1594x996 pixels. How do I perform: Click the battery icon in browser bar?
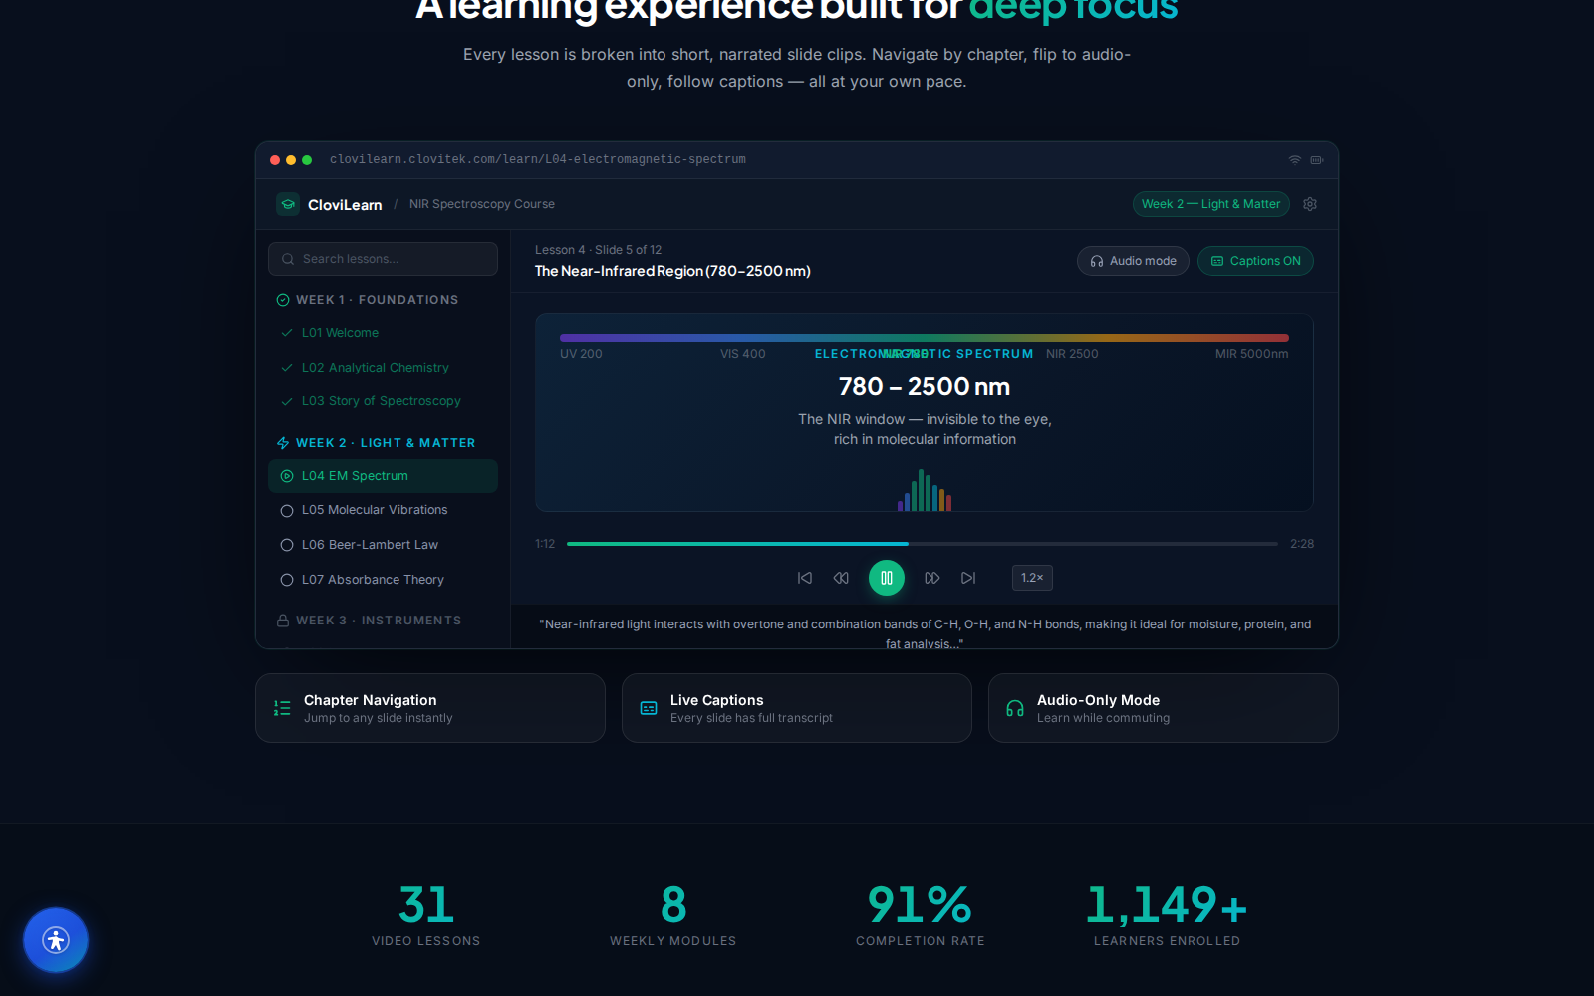click(x=1317, y=159)
